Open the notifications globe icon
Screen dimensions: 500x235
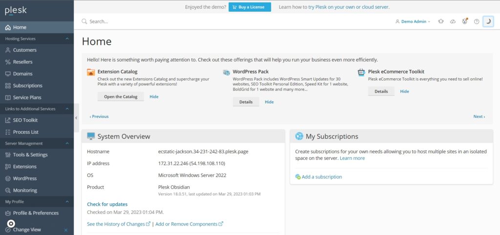pyautogui.click(x=465, y=21)
